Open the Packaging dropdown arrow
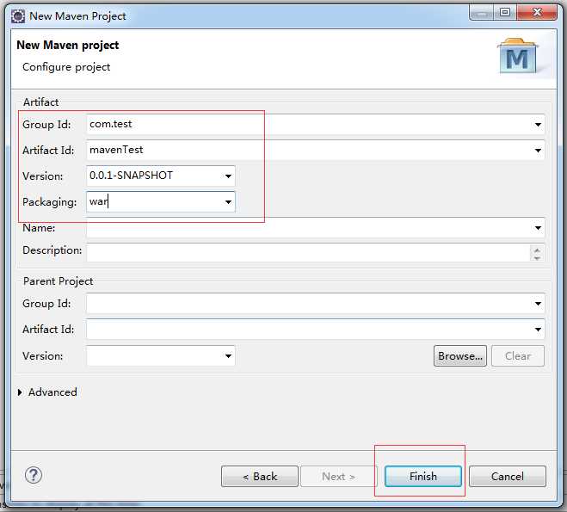This screenshot has width=567, height=512. pos(228,201)
